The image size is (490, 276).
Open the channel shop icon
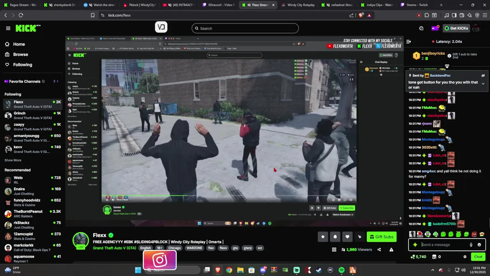435,257
